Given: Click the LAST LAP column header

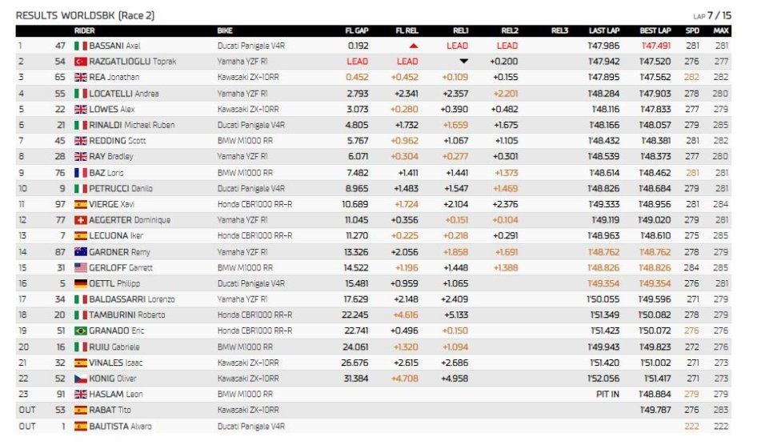Looking at the screenshot, I should (604, 31).
